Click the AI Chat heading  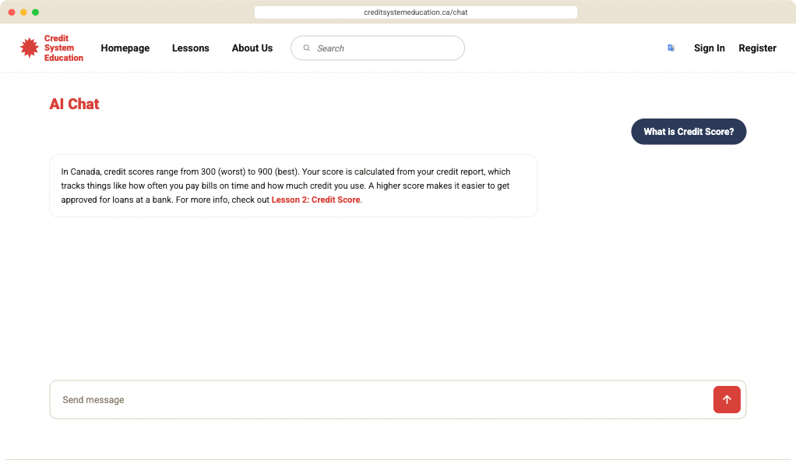tap(74, 104)
